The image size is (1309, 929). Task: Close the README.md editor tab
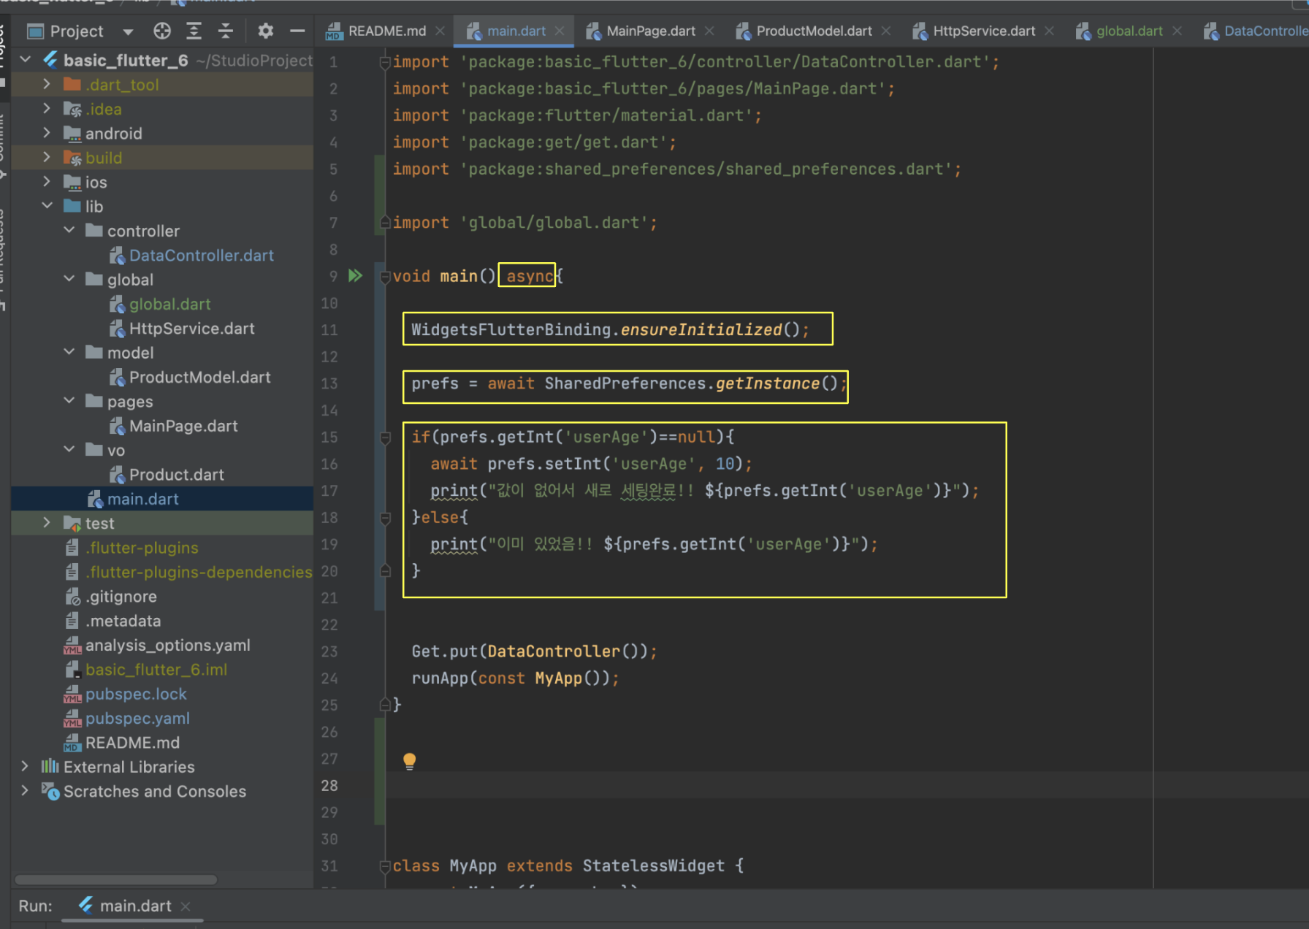(x=440, y=31)
